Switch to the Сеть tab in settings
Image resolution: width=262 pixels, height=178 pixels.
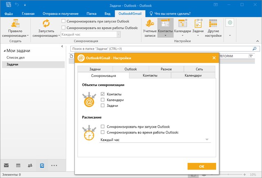[x=199, y=69]
